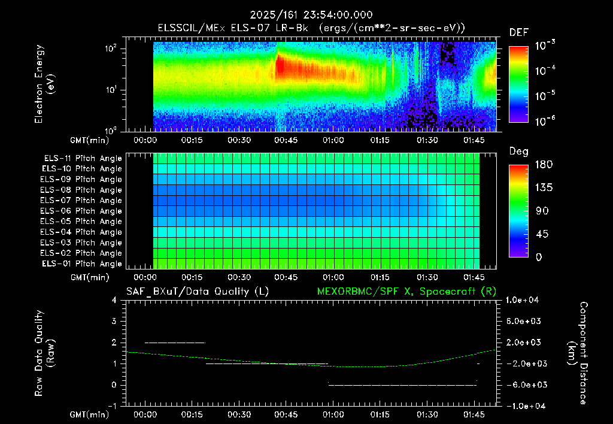The width and height of the screenshot is (613, 424).
Task: Click 01:00 under the pitch angle panel
Action: coord(333,277)
